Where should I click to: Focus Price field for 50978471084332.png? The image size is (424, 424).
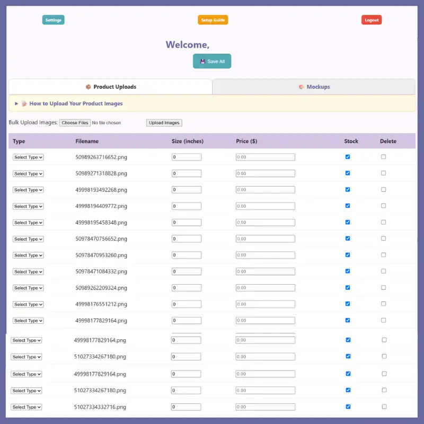pyautogui.click(x=266, y=271)
